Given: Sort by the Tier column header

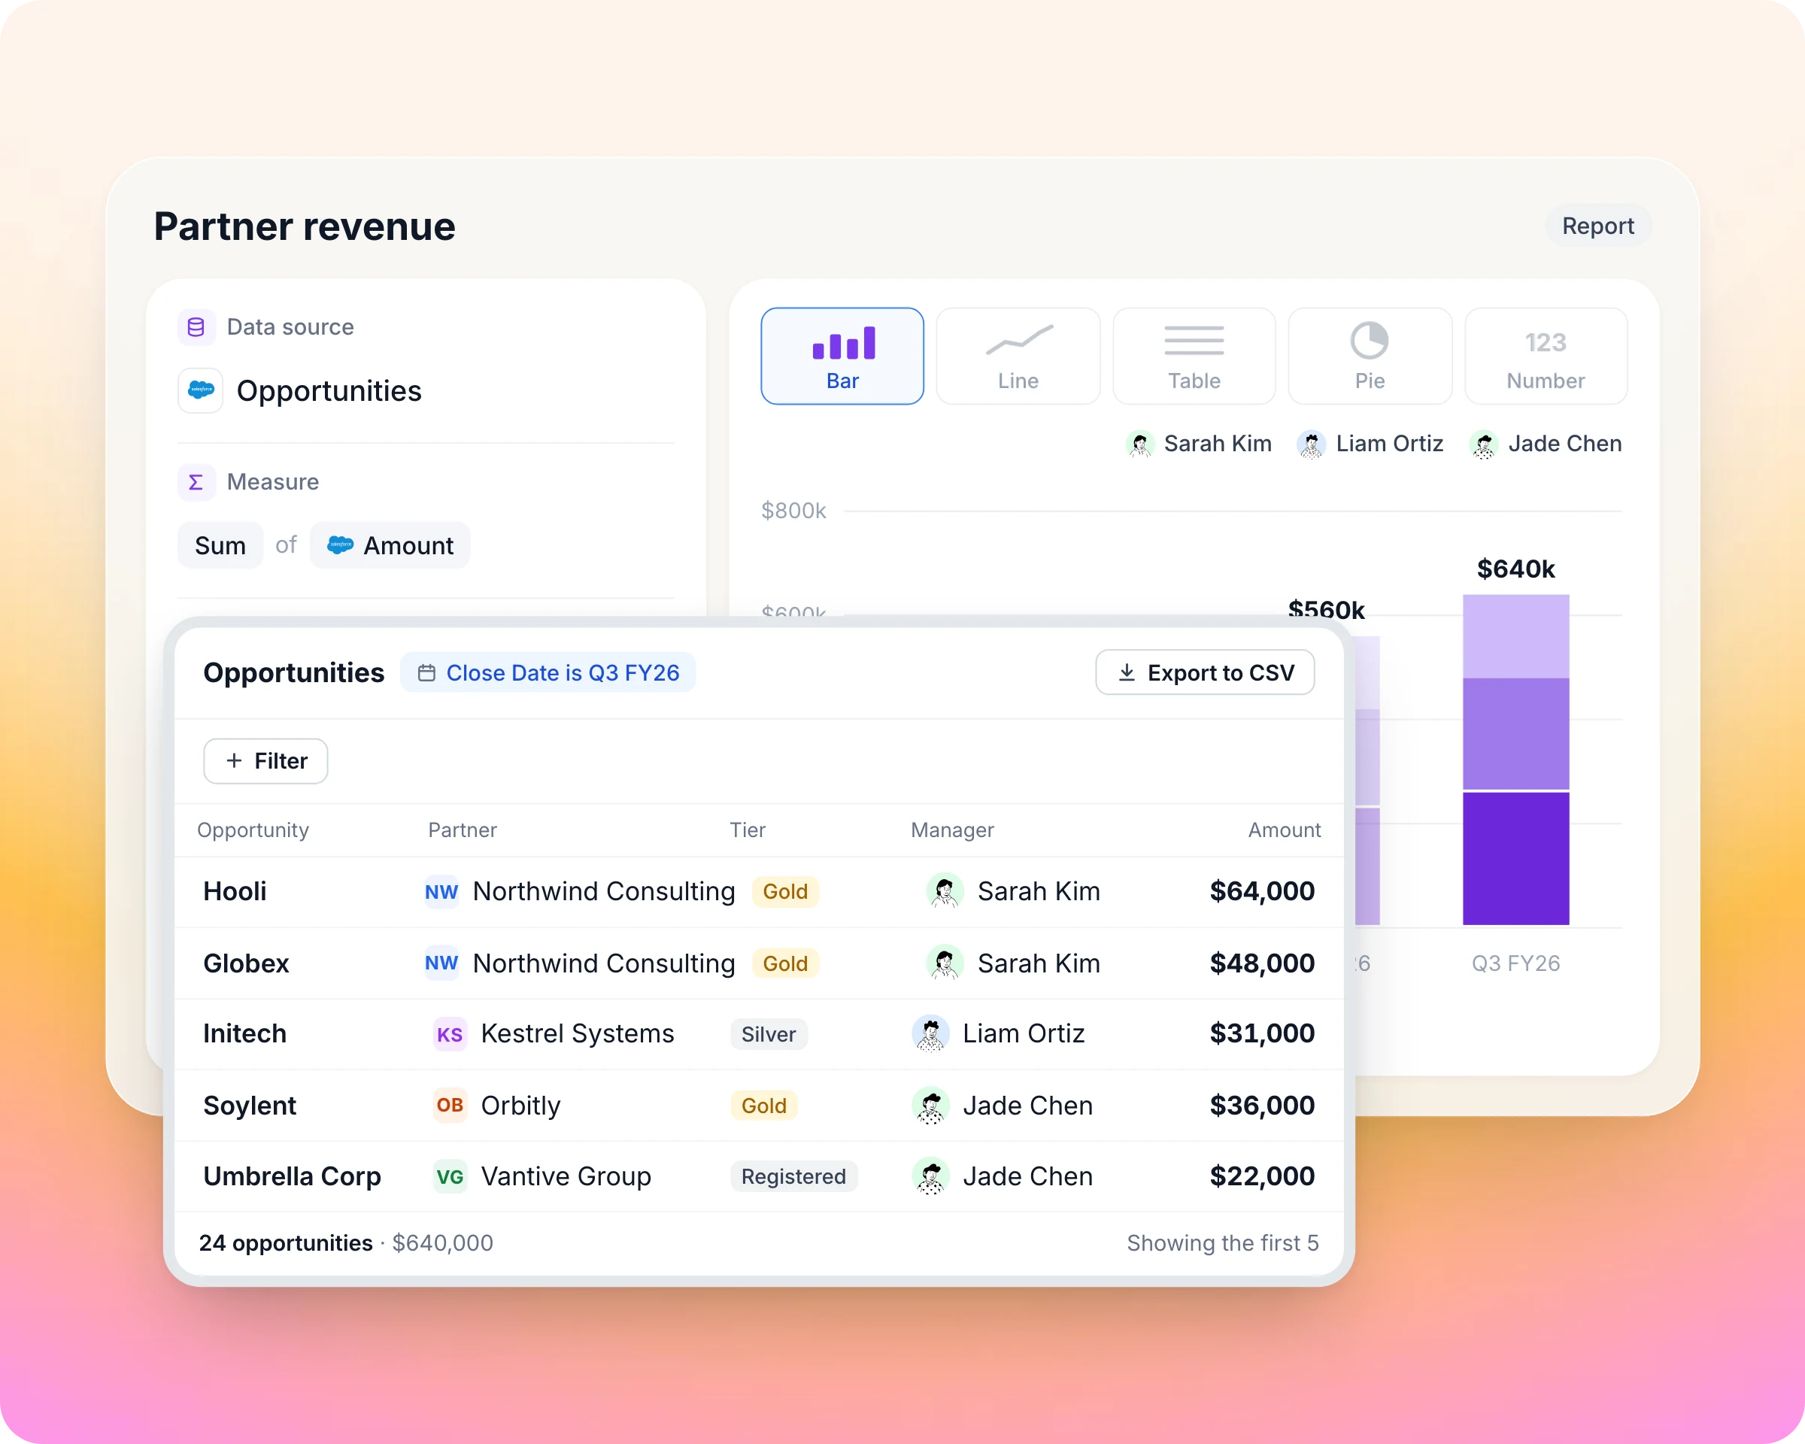Looking at the screenshot, I should click(x=747, y=830).
